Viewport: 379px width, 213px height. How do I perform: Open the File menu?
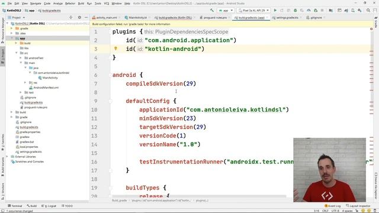[9, 4]
